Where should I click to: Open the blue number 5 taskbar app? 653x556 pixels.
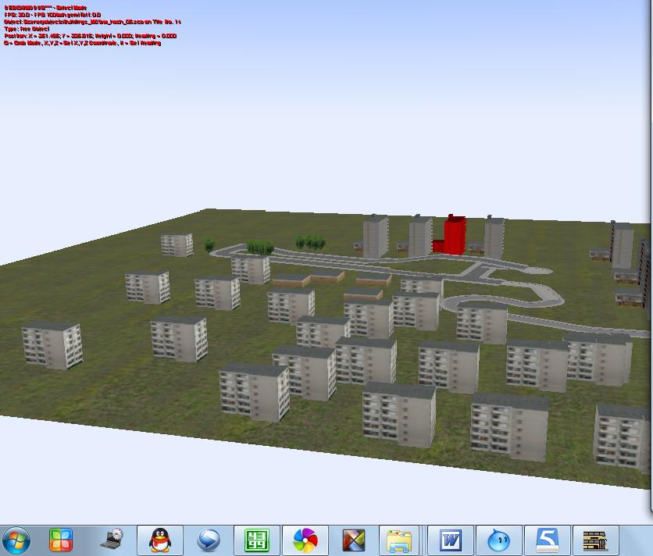coord(548,540)
